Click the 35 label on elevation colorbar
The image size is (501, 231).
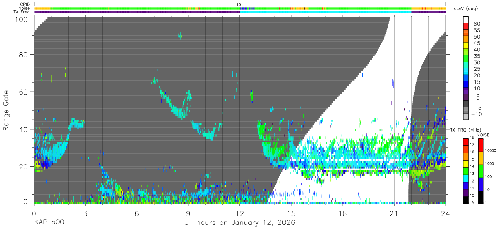477,56
